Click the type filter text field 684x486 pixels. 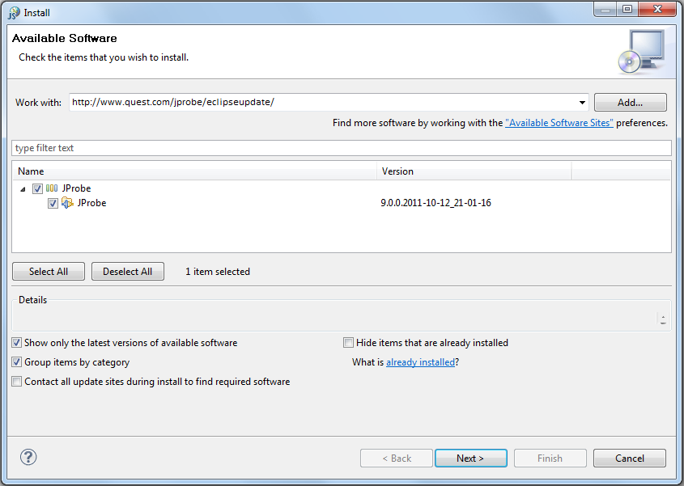click(x=342, y=148)
